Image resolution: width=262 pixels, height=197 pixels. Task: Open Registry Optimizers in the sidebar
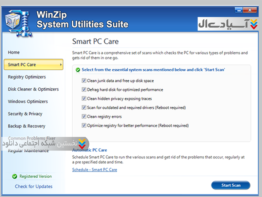pyautogui.click(x=27, y=77)
